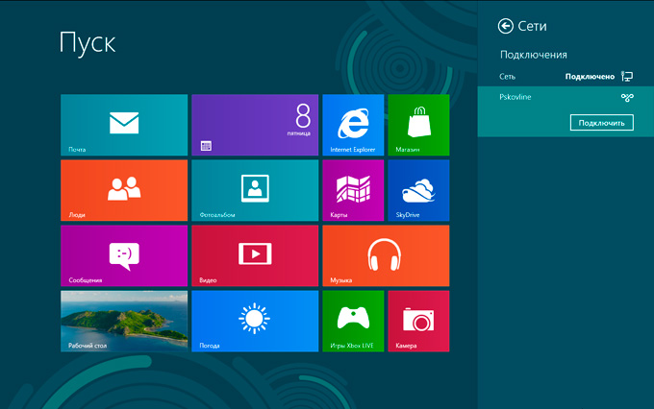The height and width of the screenshot is (409, 654).
Task: Open the Рабочий стол desktop tile
Action: coord(124,321)
